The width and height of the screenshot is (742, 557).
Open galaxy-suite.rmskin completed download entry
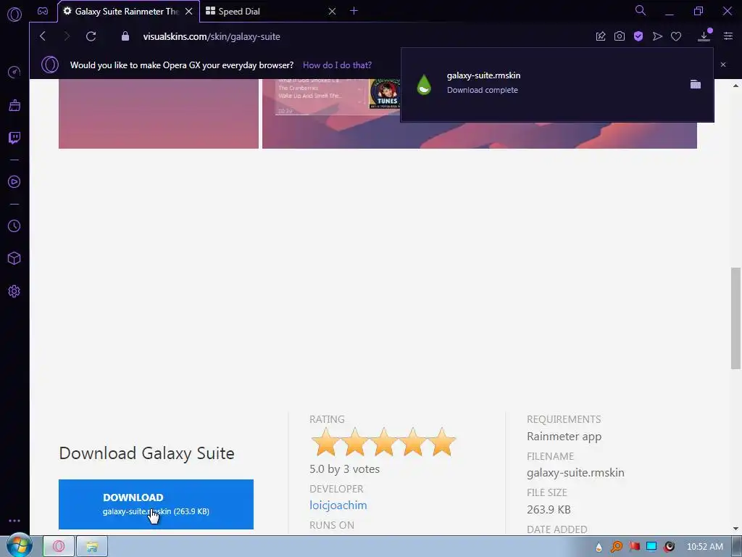coord(557,85)
